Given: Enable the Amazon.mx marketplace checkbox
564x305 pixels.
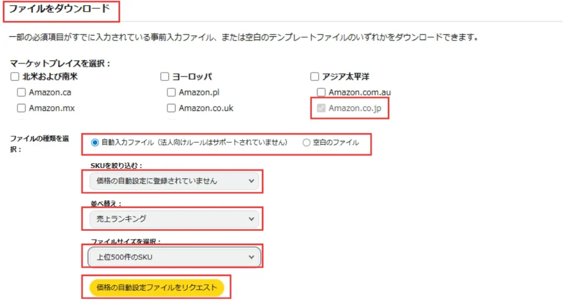Looking at the screenshot, I should tap(21, 108).
